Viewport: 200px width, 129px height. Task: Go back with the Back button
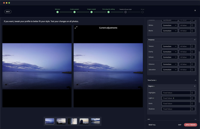[8, 11]
